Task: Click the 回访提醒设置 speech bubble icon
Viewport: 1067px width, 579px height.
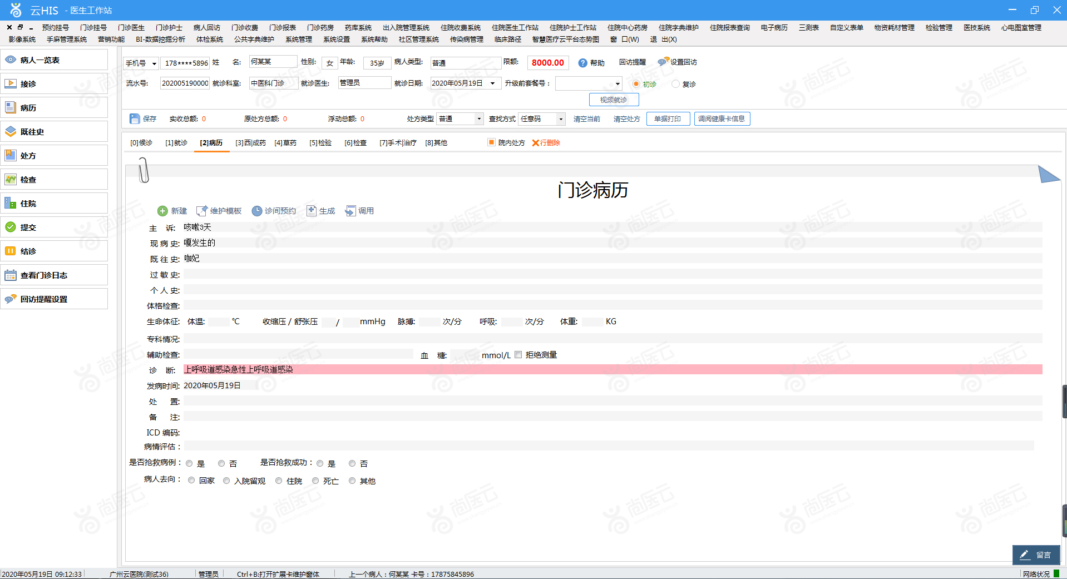Action: point(11,299)
